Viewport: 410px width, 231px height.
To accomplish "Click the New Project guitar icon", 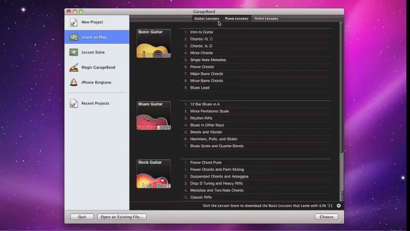I will (x=74, y=22).
